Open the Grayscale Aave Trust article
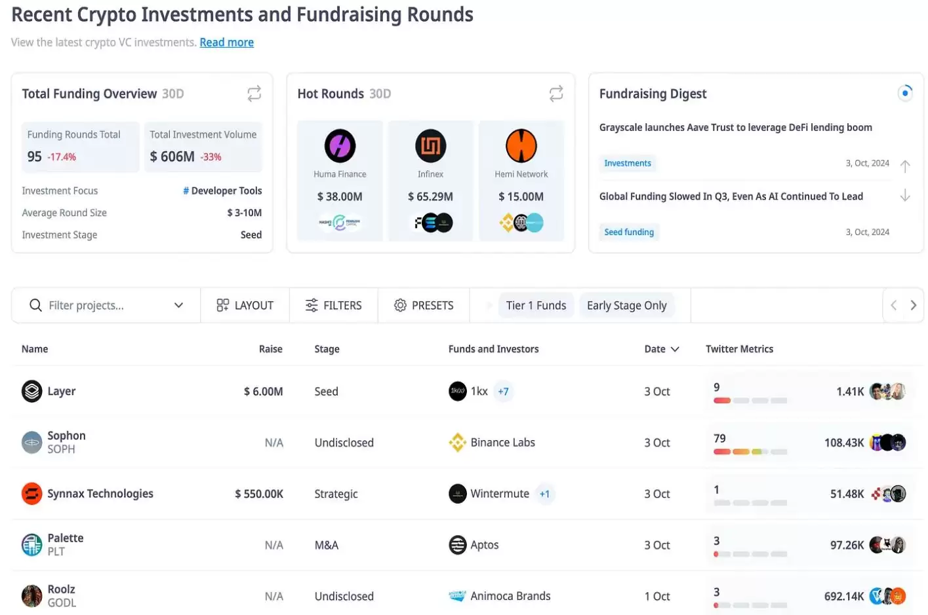Screen dimensions: 928x615 pyautogui.click(x=735, y=128)
